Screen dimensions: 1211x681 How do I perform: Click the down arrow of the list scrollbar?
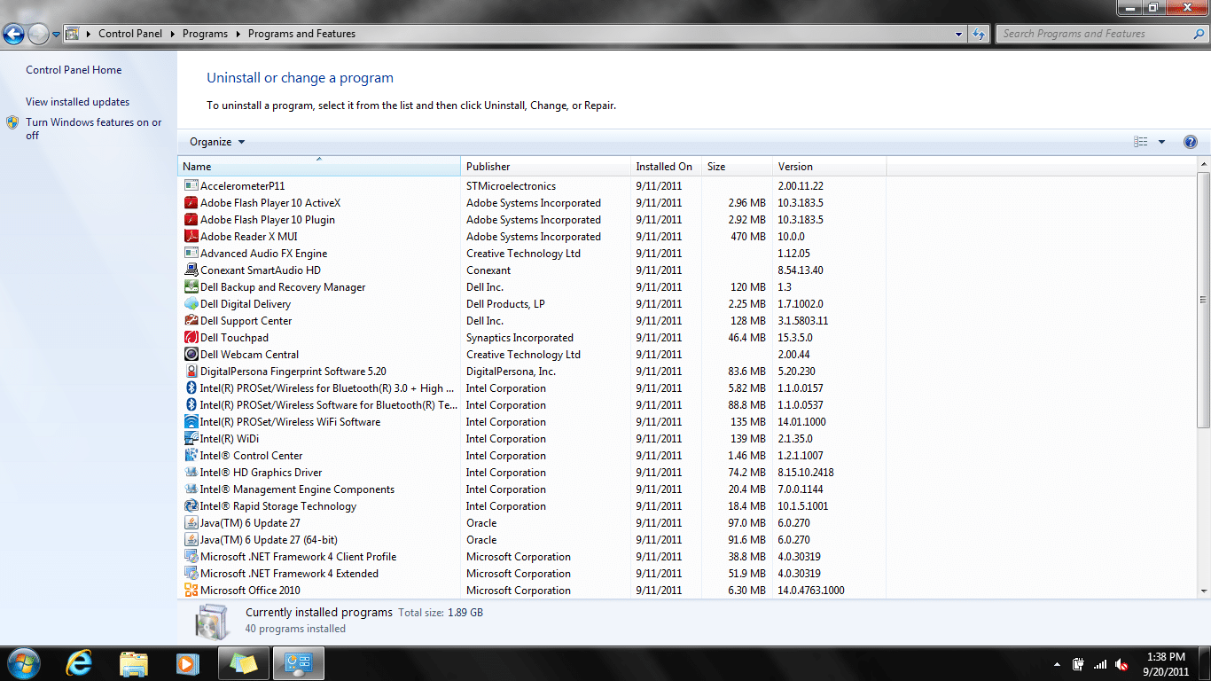(x=1203, y=591)
